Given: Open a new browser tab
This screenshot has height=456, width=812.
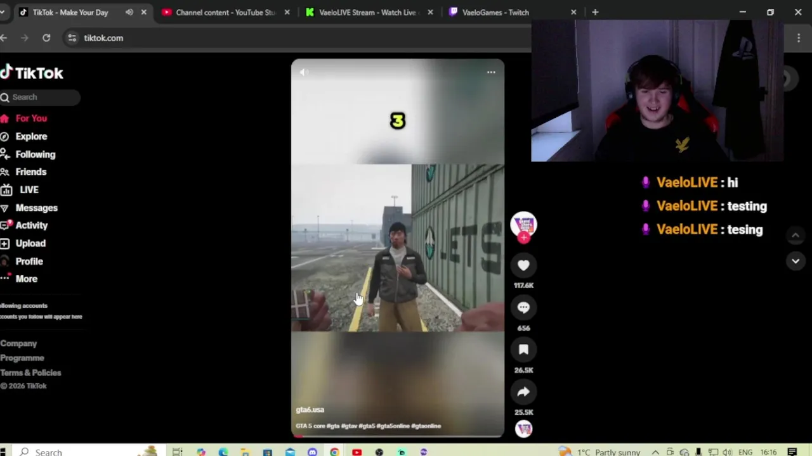Looking at the screenshot, I should click(595, 12).
